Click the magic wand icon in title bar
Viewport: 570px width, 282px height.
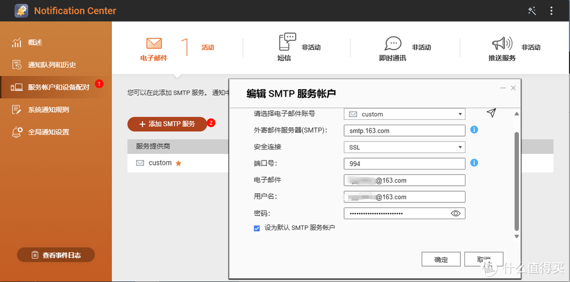[532, 11]
